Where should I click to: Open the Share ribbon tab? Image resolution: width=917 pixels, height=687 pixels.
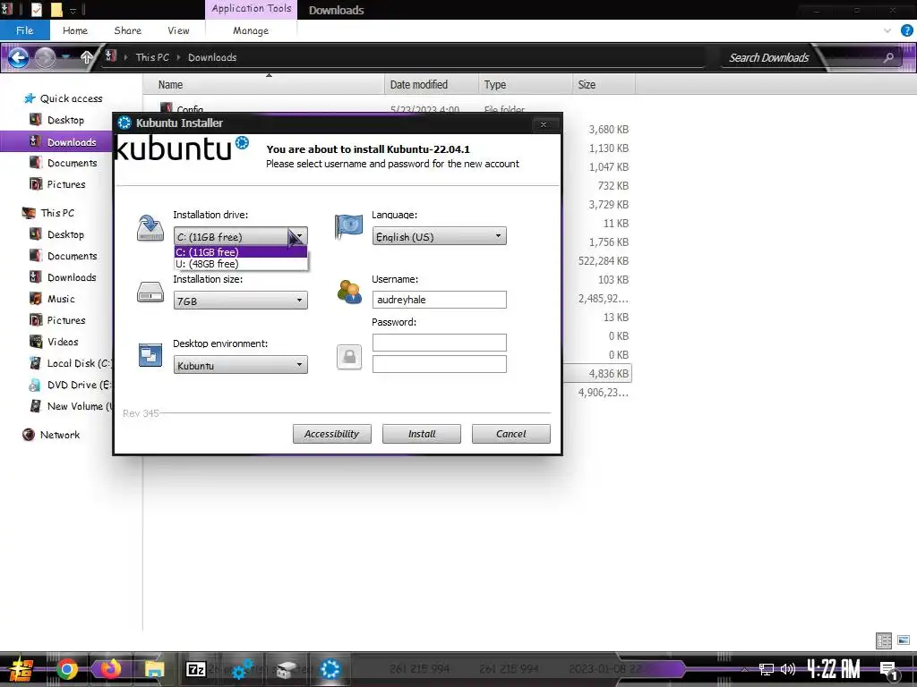click(127, 30)
